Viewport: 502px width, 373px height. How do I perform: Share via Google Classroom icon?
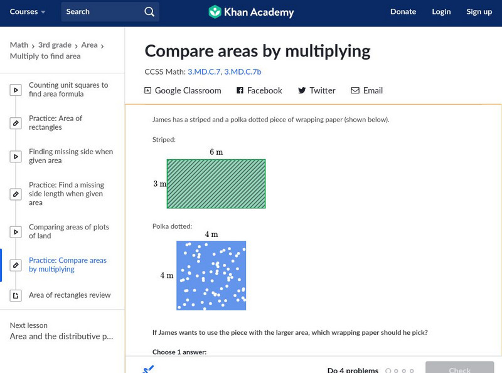[x=148, y=90]
